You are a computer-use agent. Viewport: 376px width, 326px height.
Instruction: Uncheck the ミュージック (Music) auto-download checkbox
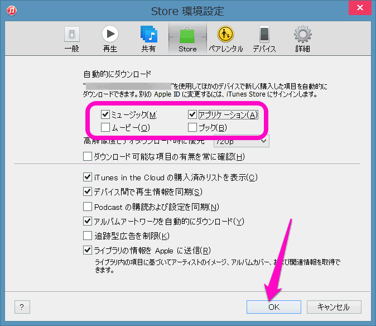pyautogui.click(x=105, y=114)
